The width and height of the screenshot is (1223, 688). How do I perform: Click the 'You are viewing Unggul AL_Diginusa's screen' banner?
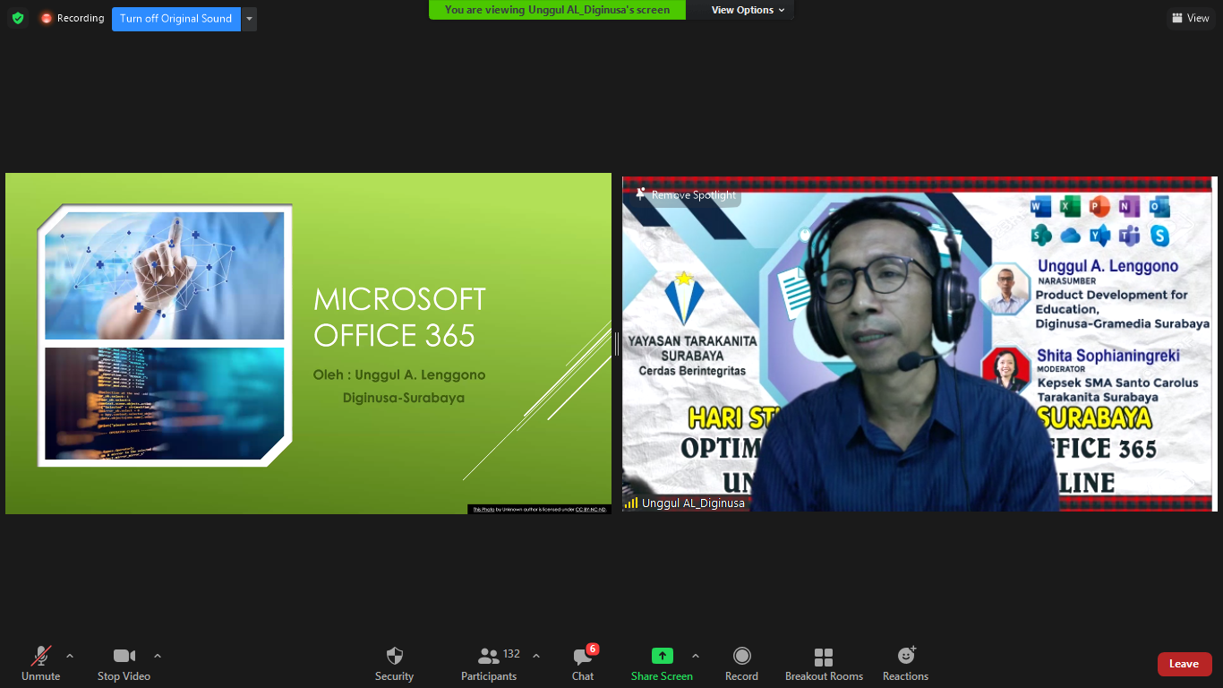point(557,10)
